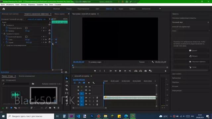
Task: Collapse the Channel Volume effect group
Action: (x=2, y=34)
